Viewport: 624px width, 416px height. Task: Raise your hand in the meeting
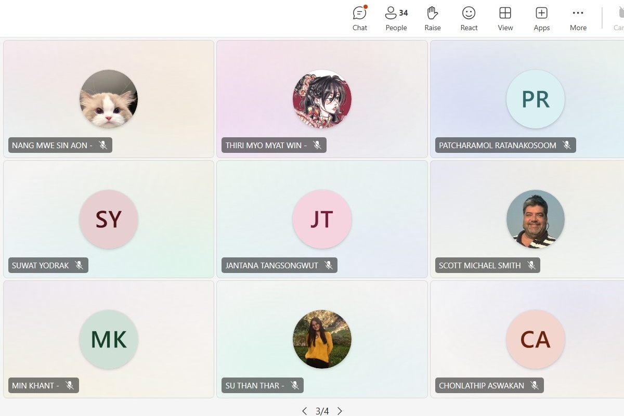[432, 19]
